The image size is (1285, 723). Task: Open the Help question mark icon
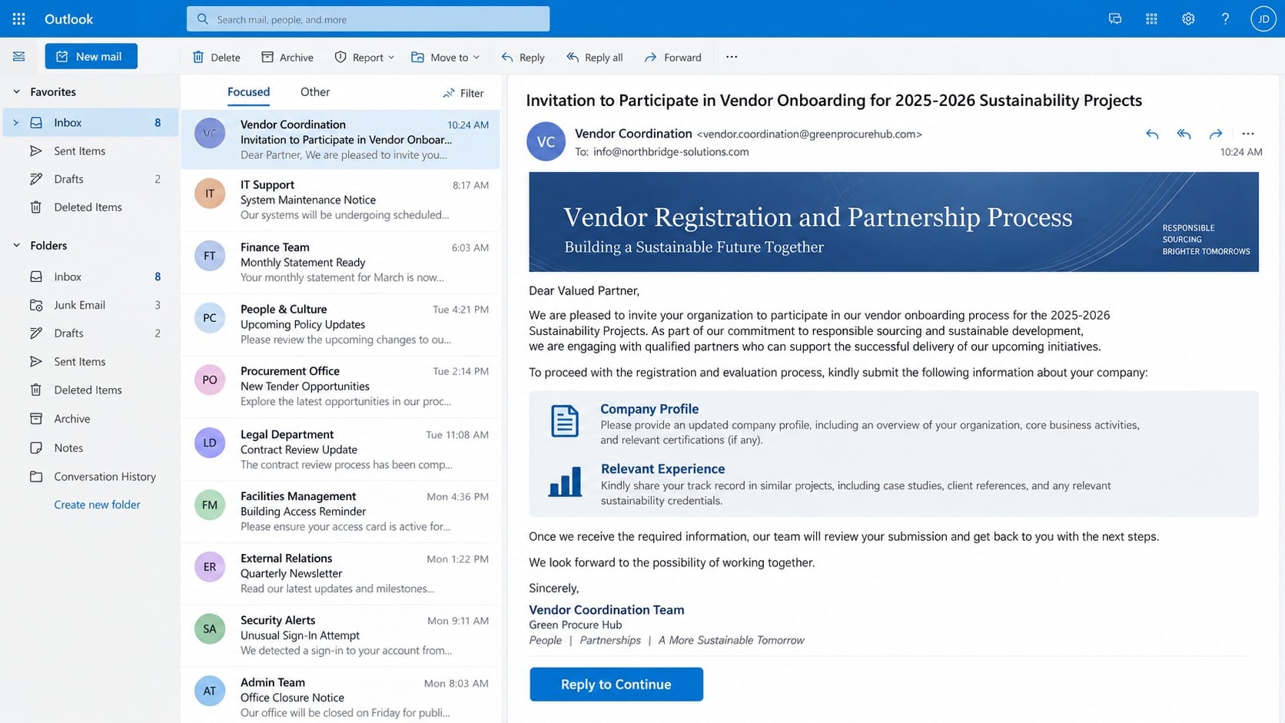coord(1225,19)
